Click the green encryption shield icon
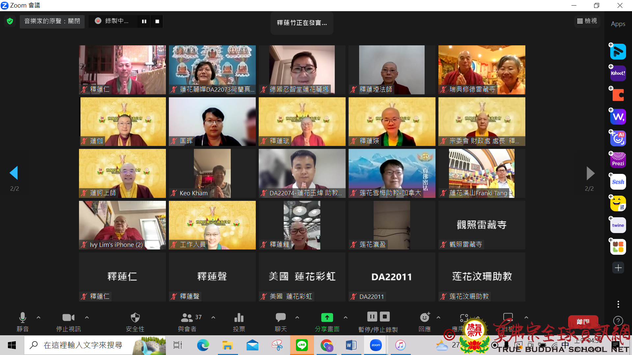The height and width of the screenshot is (355, 632). [x=10, y=21]
